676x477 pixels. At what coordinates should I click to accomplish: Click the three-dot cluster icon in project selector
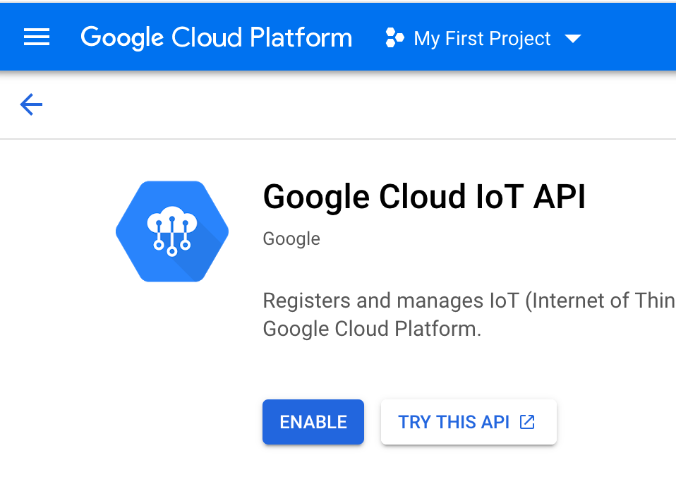point(394,38)
